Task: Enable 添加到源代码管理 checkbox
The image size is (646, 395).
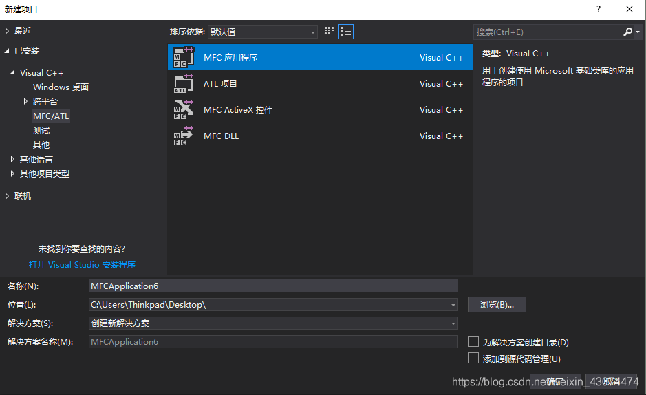Action: [473, 358]
